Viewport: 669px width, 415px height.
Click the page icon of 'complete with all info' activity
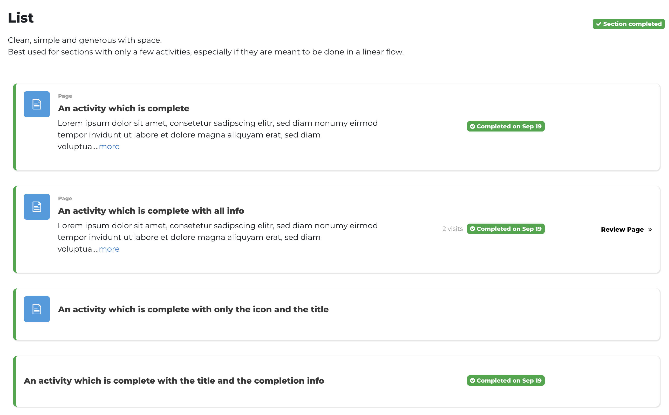37,207
